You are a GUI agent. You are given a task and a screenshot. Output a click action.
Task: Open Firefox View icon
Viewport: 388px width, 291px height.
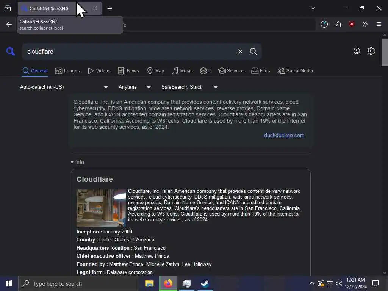8,9
